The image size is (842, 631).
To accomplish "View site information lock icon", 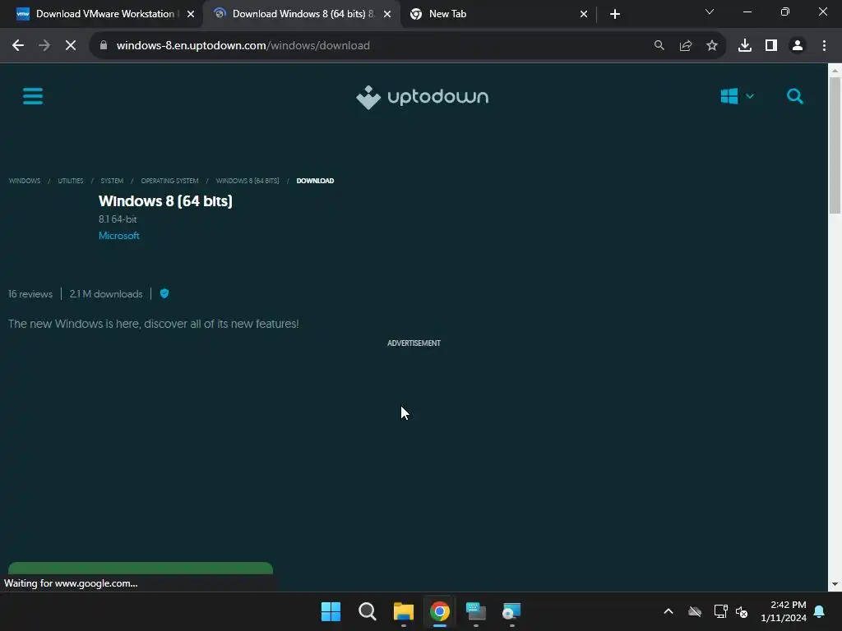I will (104, 46).
